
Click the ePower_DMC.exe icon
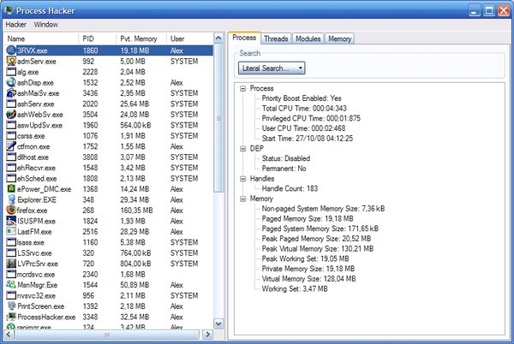pos(11,188)
